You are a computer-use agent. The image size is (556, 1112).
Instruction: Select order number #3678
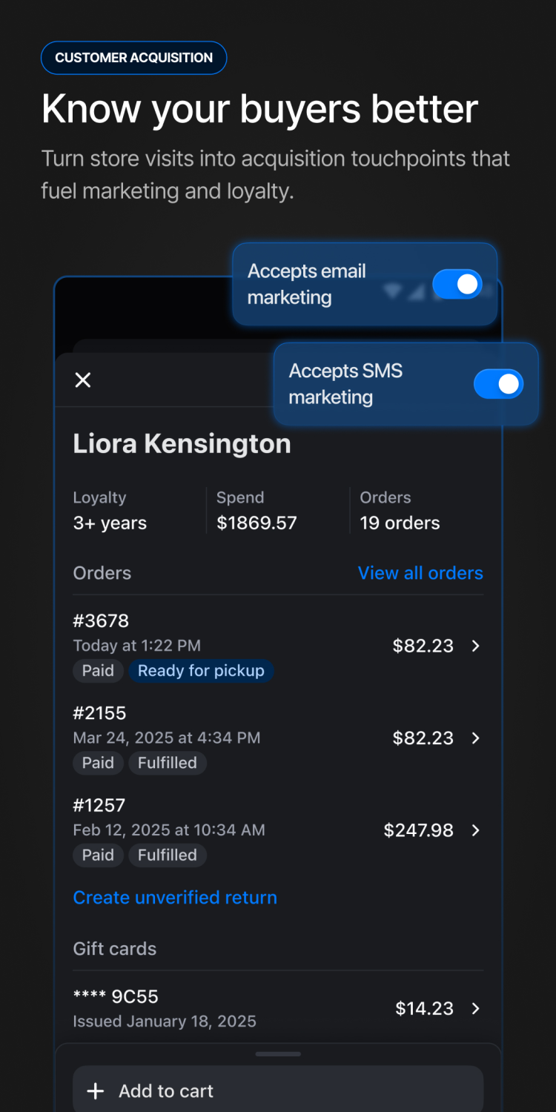coord(101,620)
